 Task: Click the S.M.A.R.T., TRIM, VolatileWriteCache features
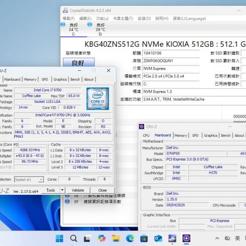pos(194,99)
